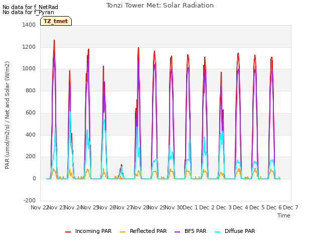Select the 'Incoming PAR' legend label
The width and height of the screenshot is (321, 241).
pos(93,231)
